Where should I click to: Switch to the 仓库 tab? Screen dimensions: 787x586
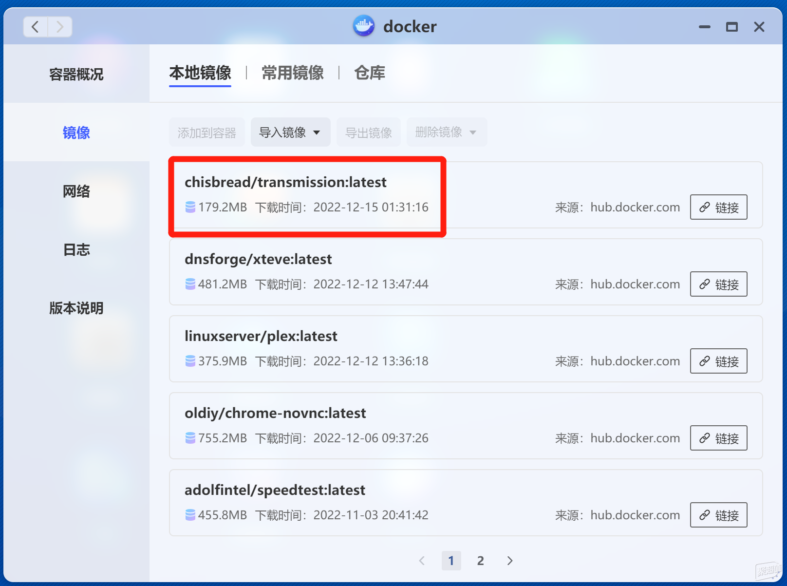(370, 73)
